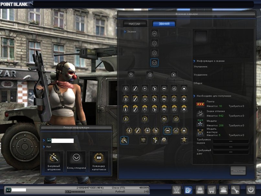Click the ВЫХОД button
This screenshot has width=261, height=196.
click(238, 170)
